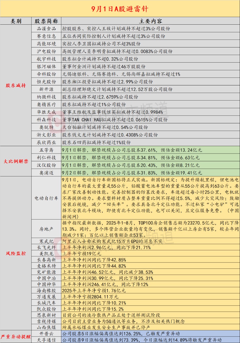Click stock name 品渥食品
The image size is (240, 343).
tap(46, 28)
